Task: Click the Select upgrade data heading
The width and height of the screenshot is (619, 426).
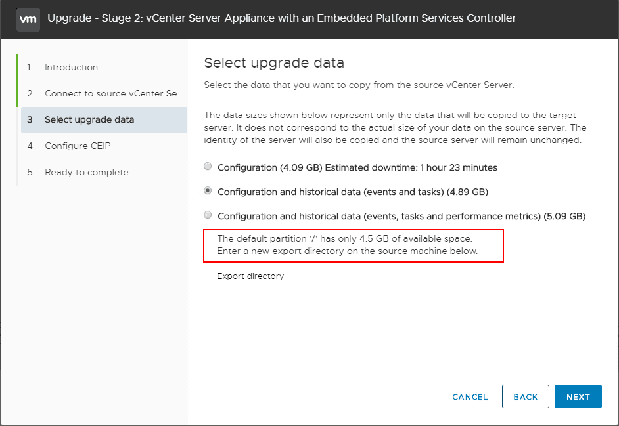Action: coord(274,63)
